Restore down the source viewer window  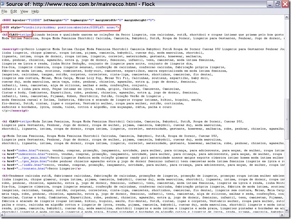click(278, 4)
